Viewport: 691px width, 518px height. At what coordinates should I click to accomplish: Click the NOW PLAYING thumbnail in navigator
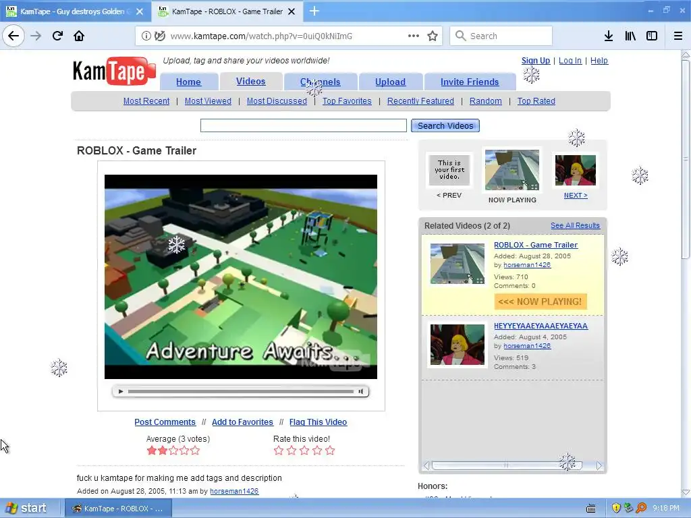(x=512, y=170)
